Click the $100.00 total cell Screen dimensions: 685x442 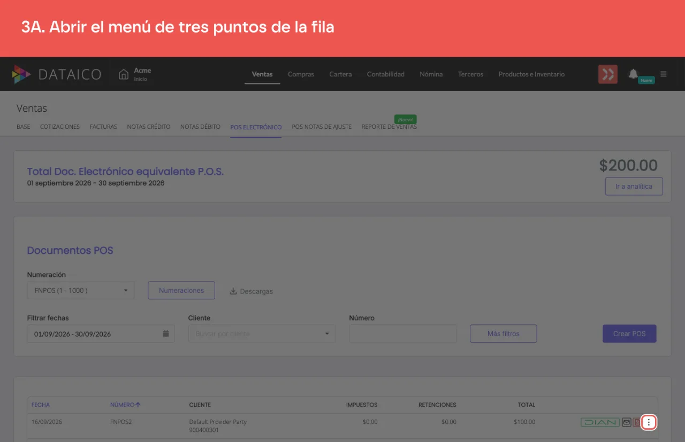coord(524,422)
